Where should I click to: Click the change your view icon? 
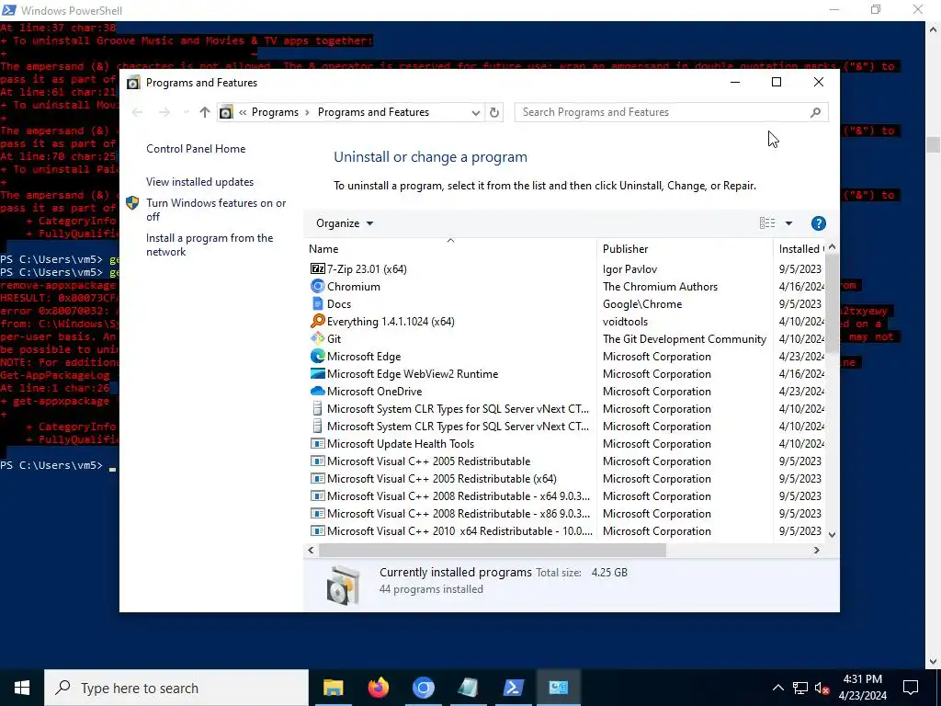[x=767, y=223]
